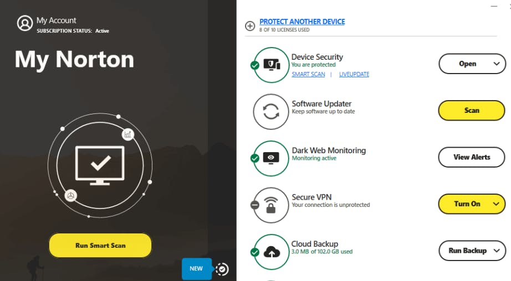Screen dimensions: 511x281
Task: Click the Secure VPN title
Action: [x=311, y=197]
